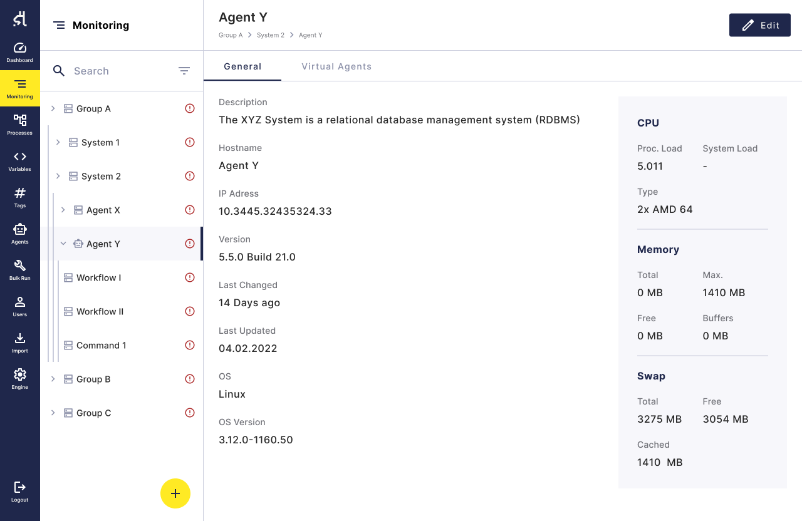Open the Group A breadcrumb link
Viewport: 802px width, 521px height.
pyautogui.click(x=231, y=35)
